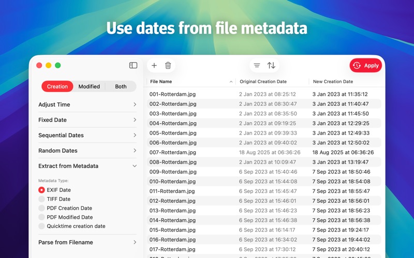
Task: Switch to the Modified tab
Action: pos(89,86)
